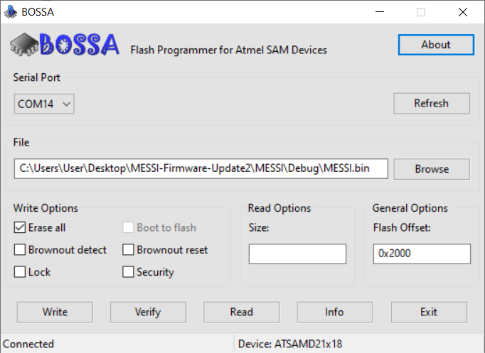Image resolution: width=485 pixels, height=353 pixels.
Task: Expand the COM14 serial port dropdown
Action: pos(45,104)
